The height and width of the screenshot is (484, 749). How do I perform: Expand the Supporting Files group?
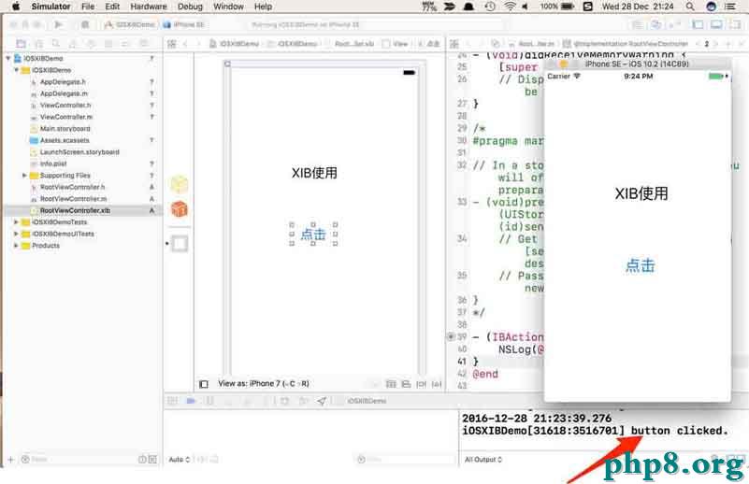[x=24, y=176]
